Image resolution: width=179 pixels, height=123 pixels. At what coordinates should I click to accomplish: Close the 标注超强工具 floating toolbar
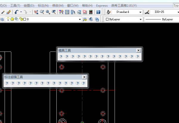[x=84, y=77]
